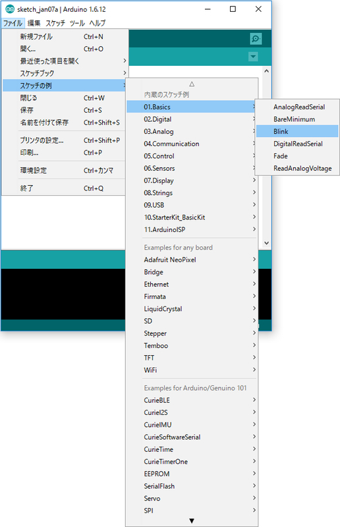Open EEPROM examples submenu
Screen dimensions: 340x527
point(192,474)
